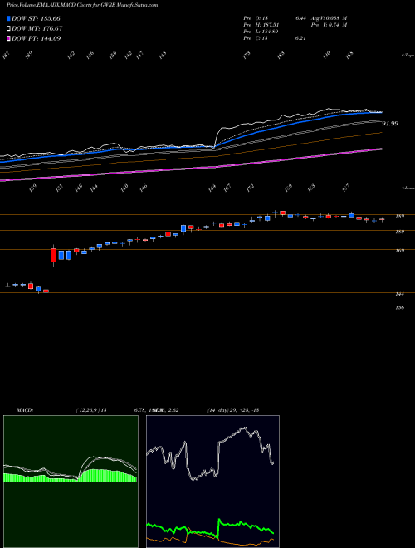Click the '<-Tops' row label
415x548 pixels.
(408, 56)
